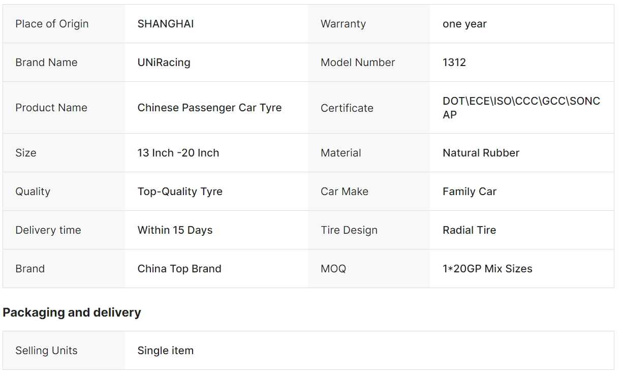Click the 'China Top Brand' value

coord(179,269)
